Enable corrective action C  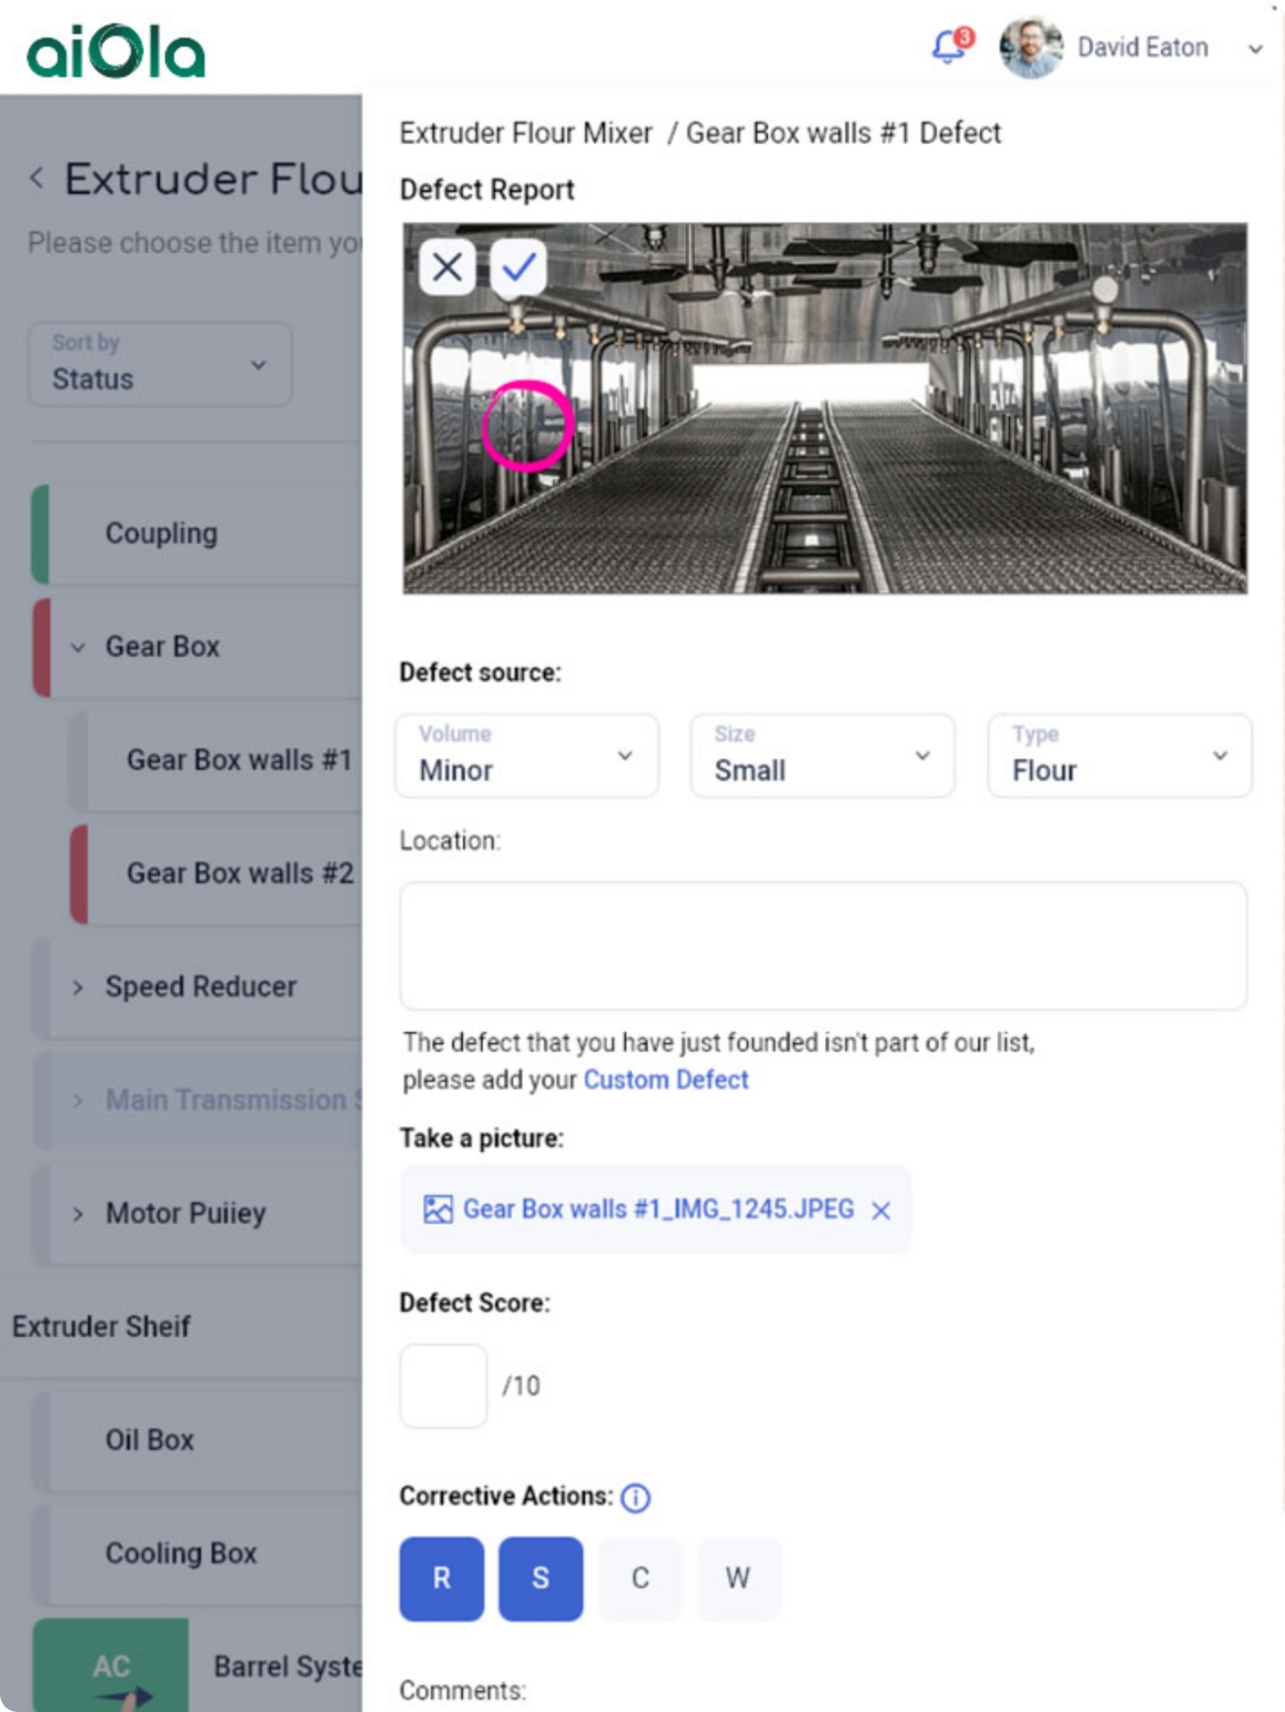click(x=640, y=1578)
